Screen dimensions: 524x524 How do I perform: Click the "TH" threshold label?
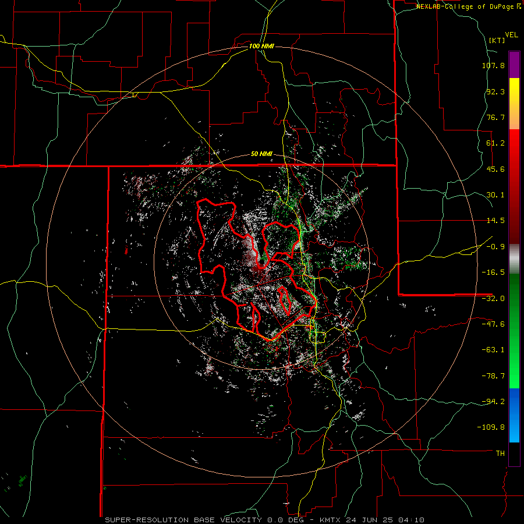click(500, 454)
